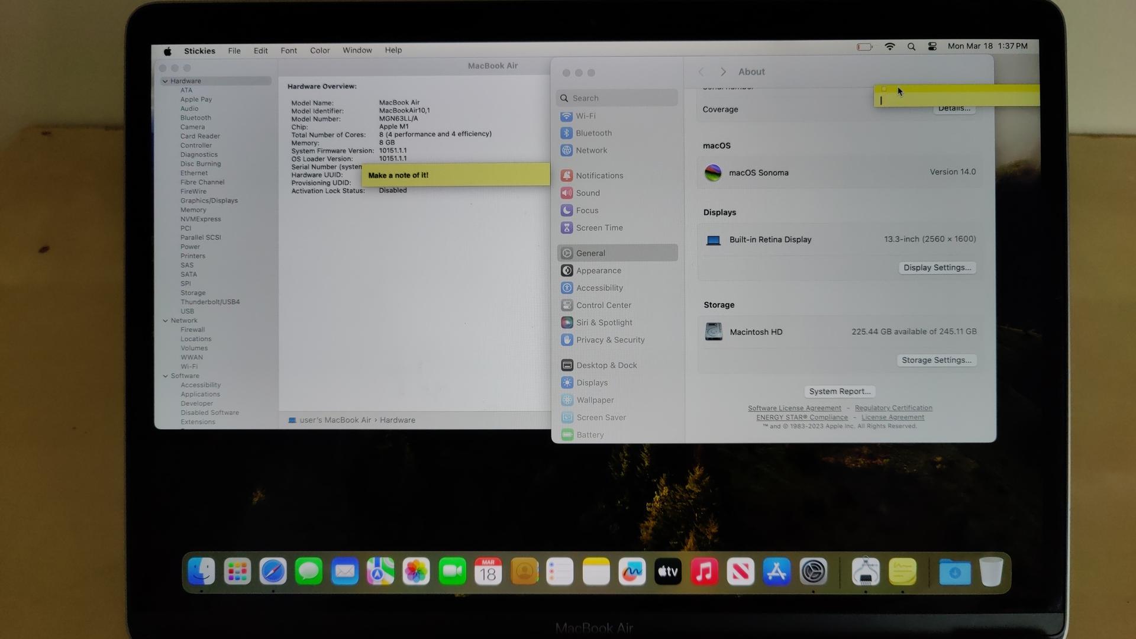Open Freeform app in the Dock
Screen dimensions: 1136x639
632,572
